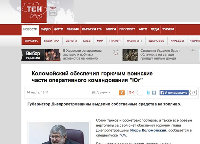Select the Наука и IT subcategory

point(134,41)
